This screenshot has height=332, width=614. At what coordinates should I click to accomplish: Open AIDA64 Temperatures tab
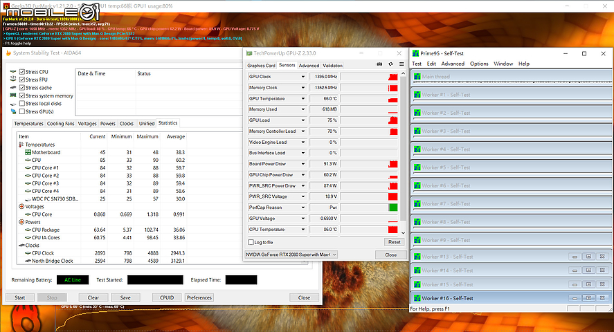click(x=28, y=124)
